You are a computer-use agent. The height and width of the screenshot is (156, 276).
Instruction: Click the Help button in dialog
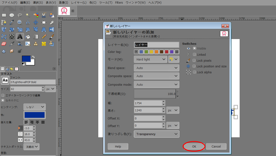point(118,147)
